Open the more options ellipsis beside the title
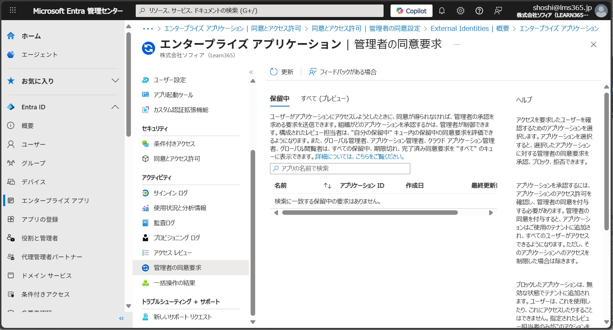Viewport: 613px width, 330px height. (457, 44)
